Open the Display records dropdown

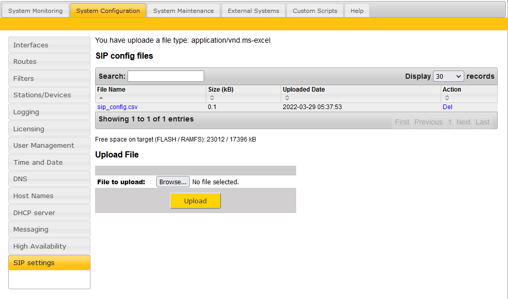448,76
